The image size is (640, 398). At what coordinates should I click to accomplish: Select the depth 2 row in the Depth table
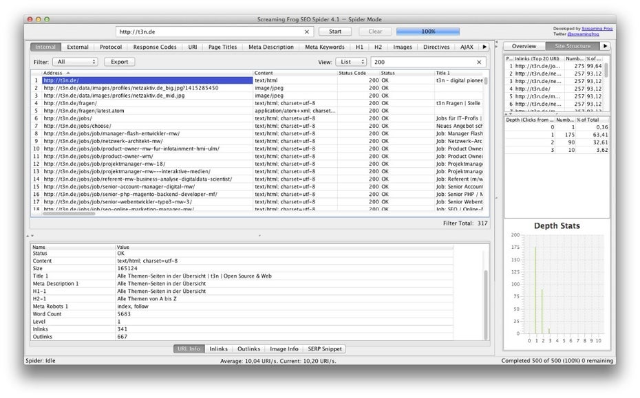point(557,142)
